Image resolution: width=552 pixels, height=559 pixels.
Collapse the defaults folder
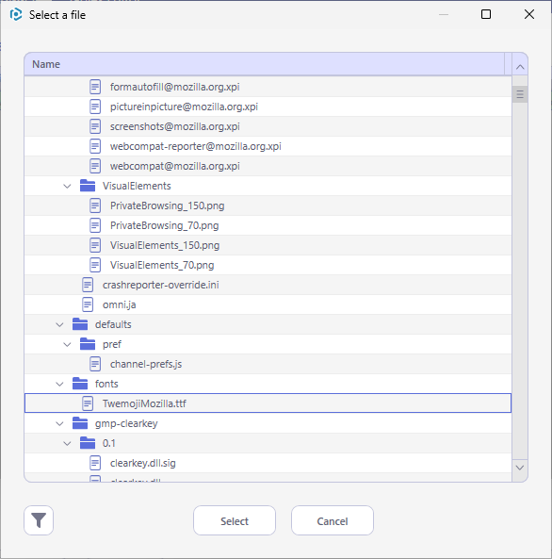coord(59,325)
